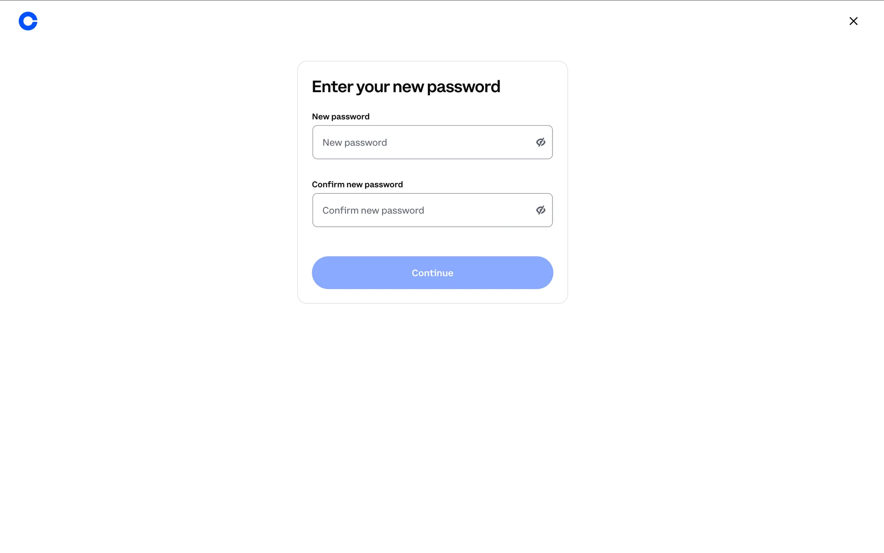Click the "Enter your new password" heading
The height and width of the screenshot is (553, 884).
pyautogui.click(x=406, y=87)
